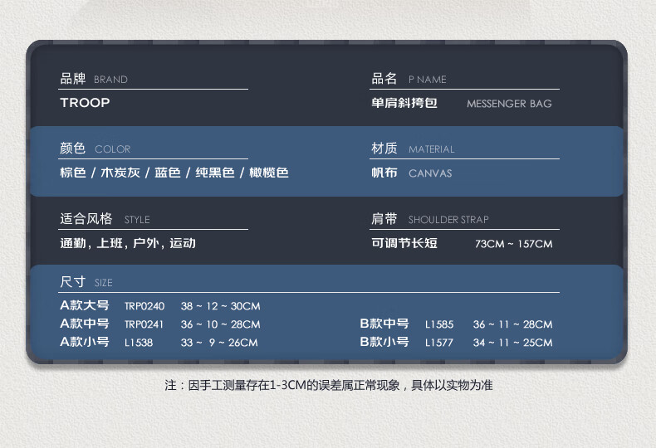Click the 73CM ~ 157CM strap length
Image resolution: width=656 pixels, height=448 pixels.
point(513,244)
